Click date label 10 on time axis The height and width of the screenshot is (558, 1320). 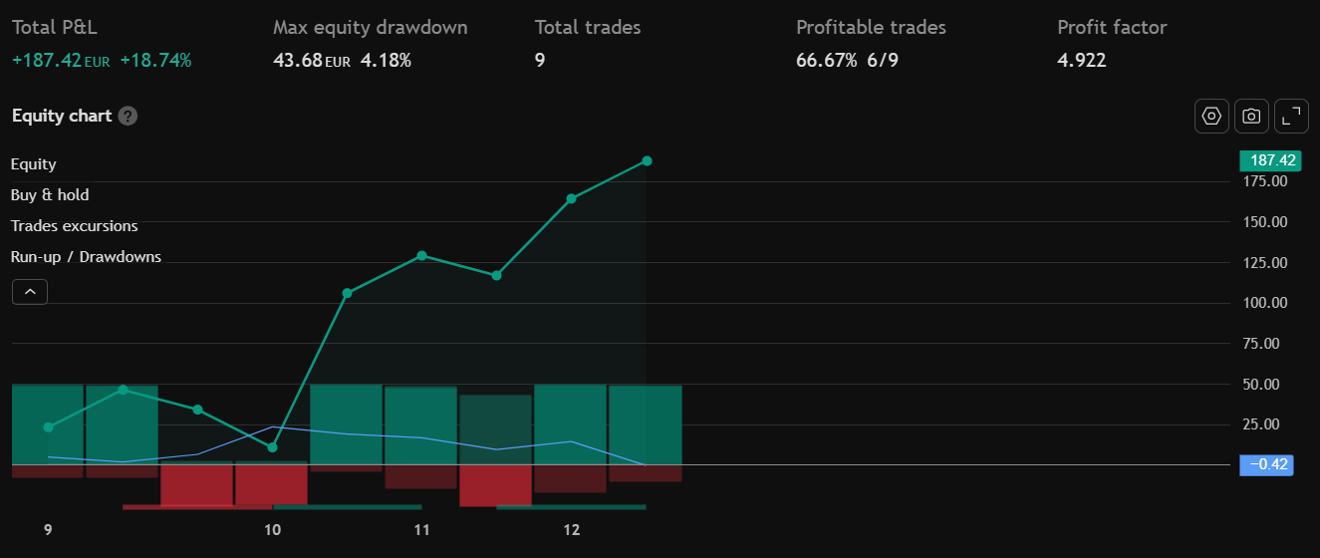pos(272,530)
